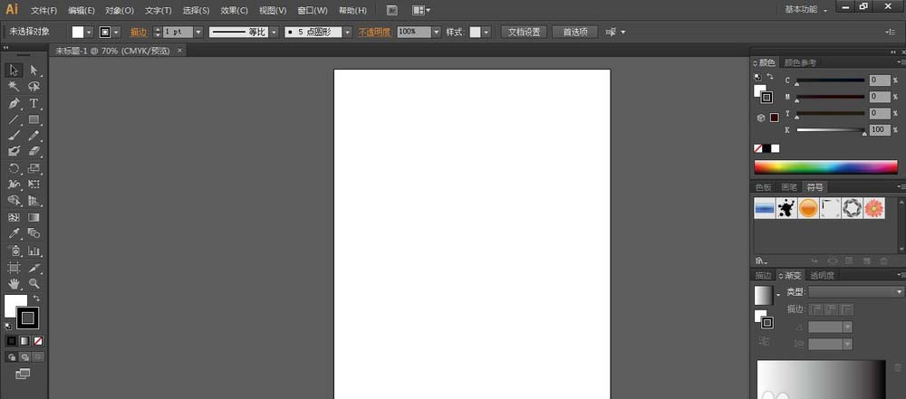This screenshot has height=399, width=906.
Task: Click the CMYK color spectrum bar
Action: click(x=825, y=167)
